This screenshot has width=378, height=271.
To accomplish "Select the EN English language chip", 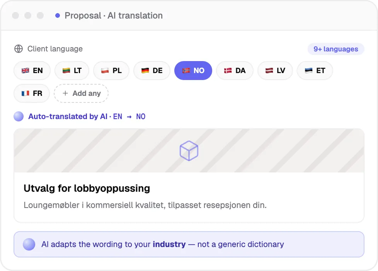I will point(32,70).
